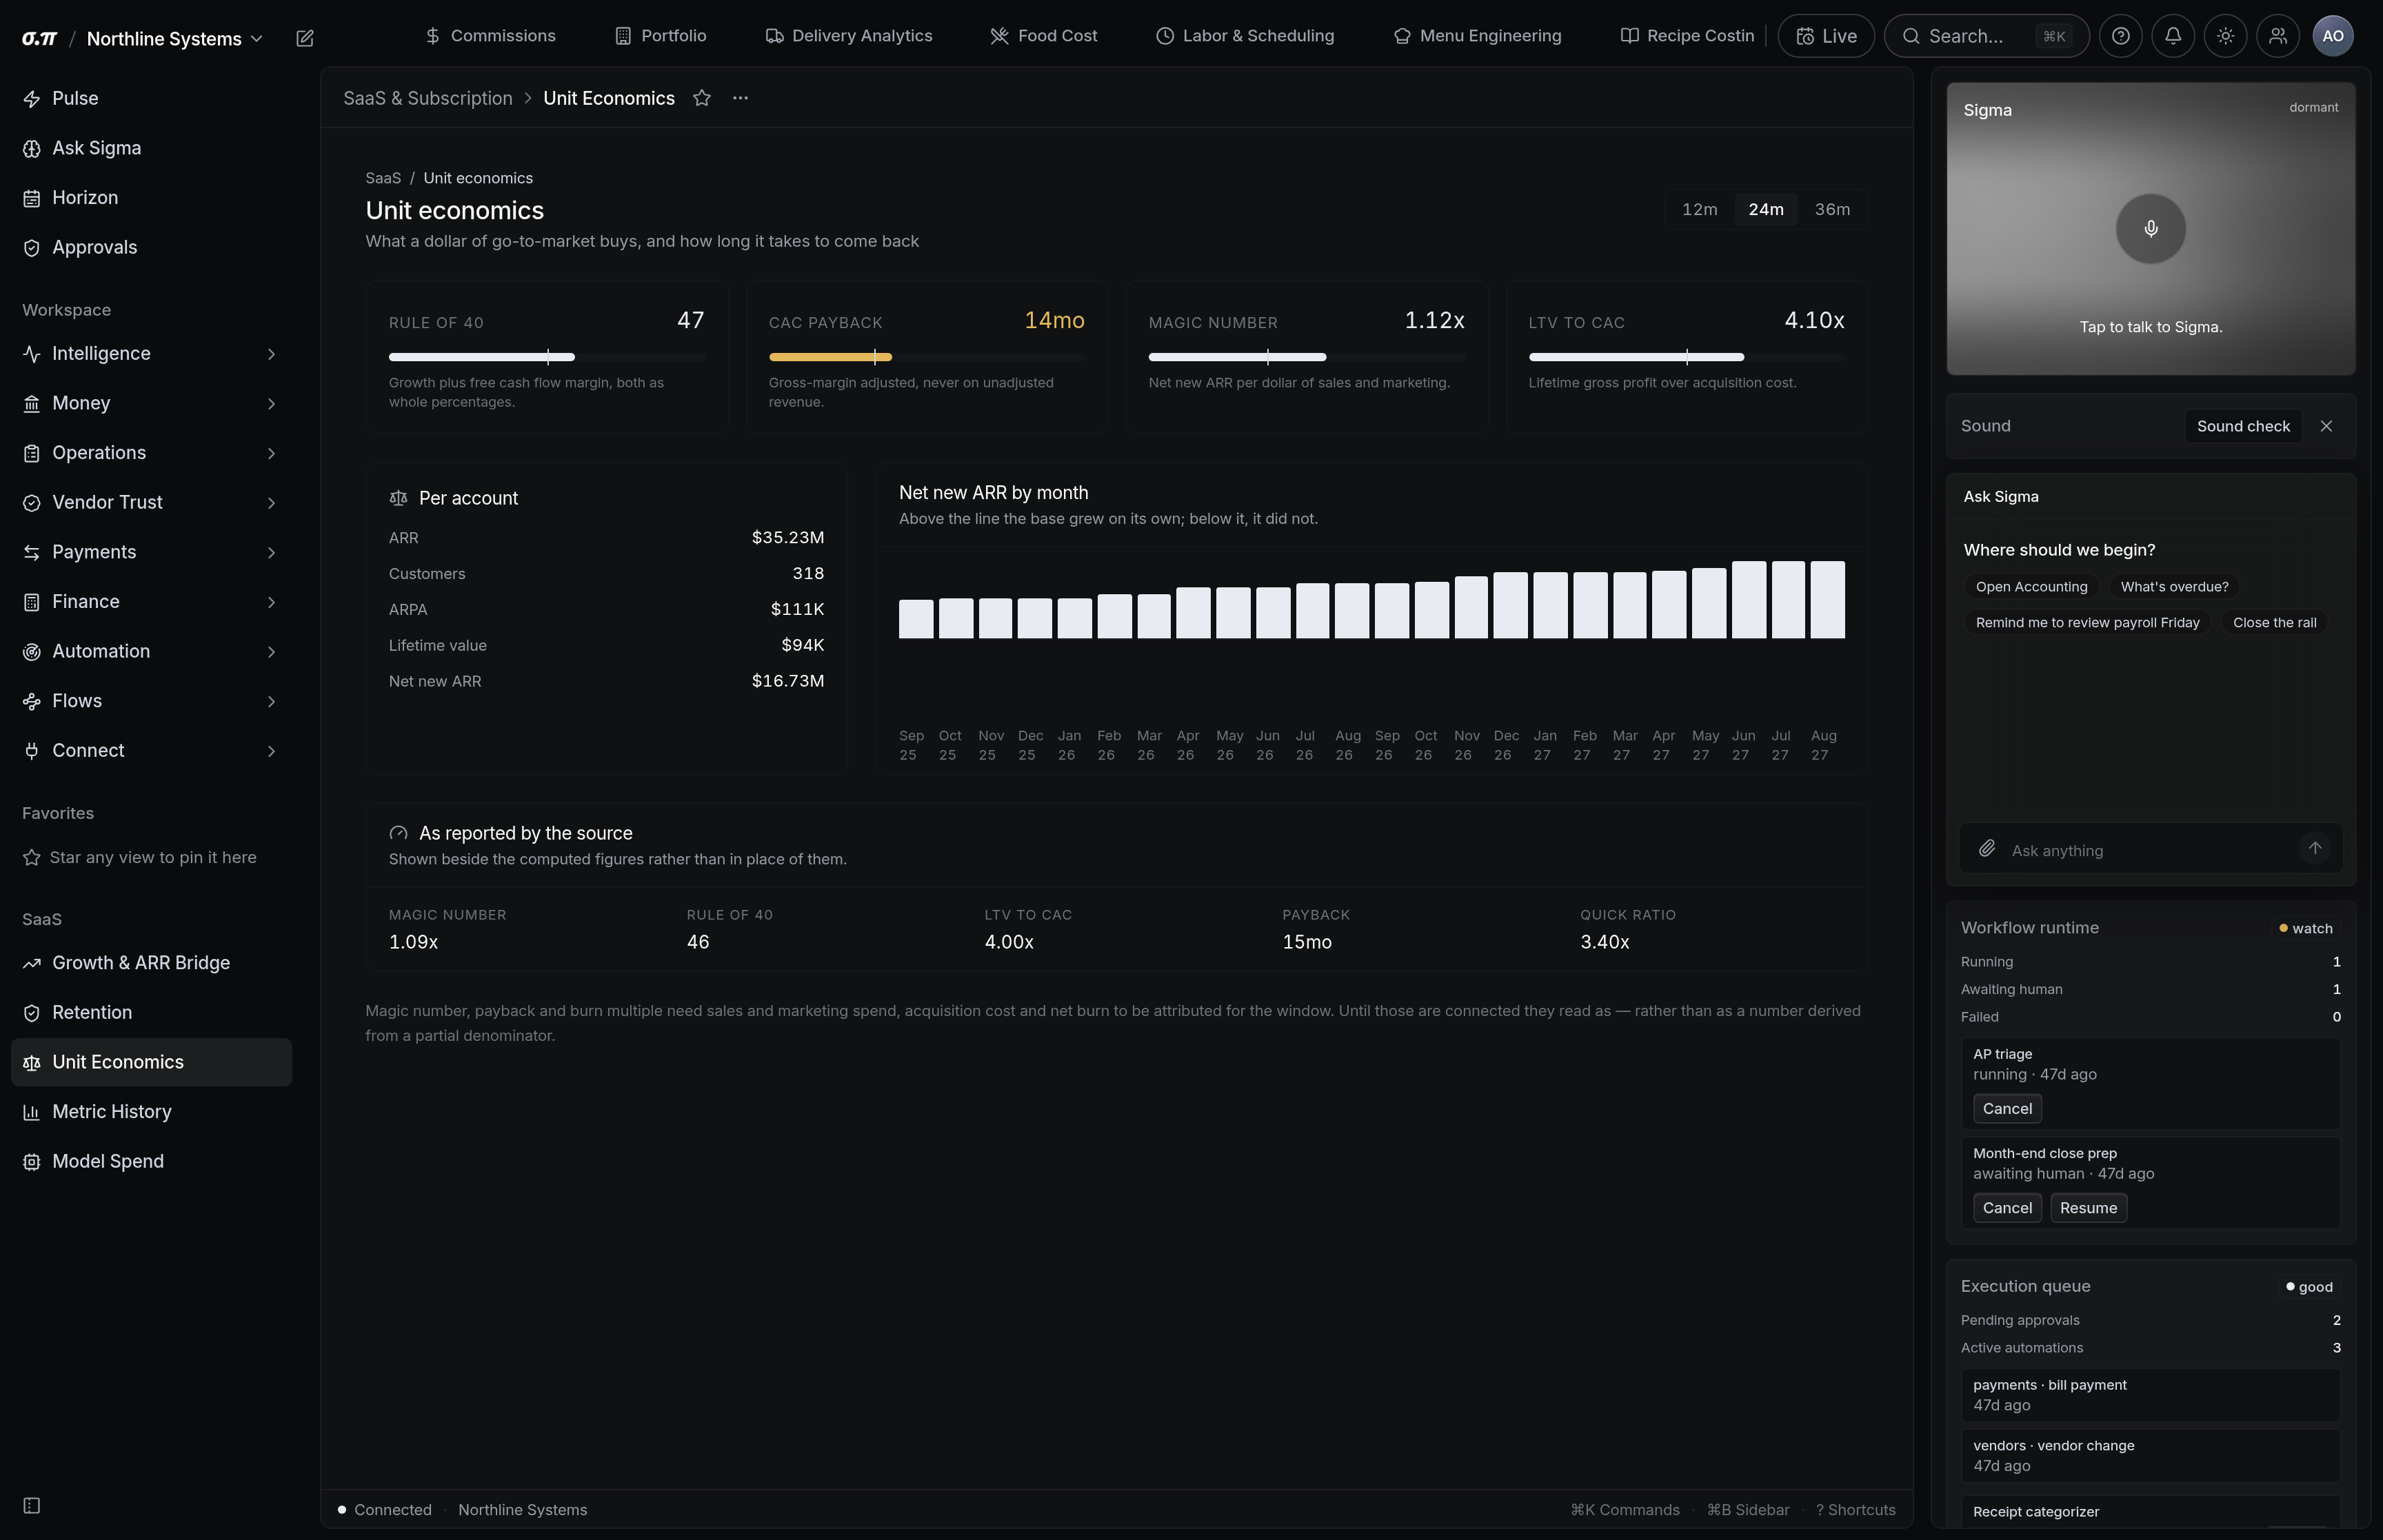The image size is (2383, 1540).
Task: Open the help question mark icon
Action: point(2120,36)
